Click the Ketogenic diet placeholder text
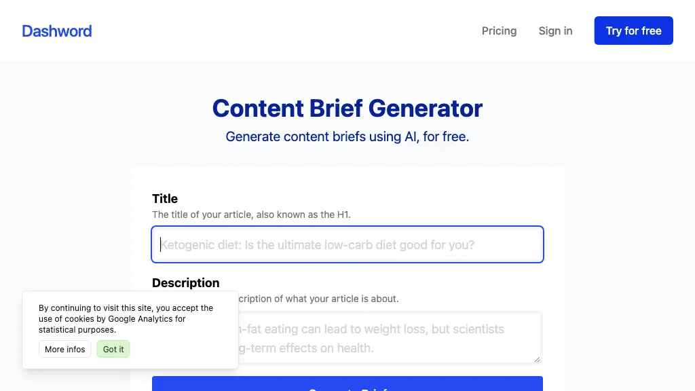 pyautogui.click(x=318, y=244)
